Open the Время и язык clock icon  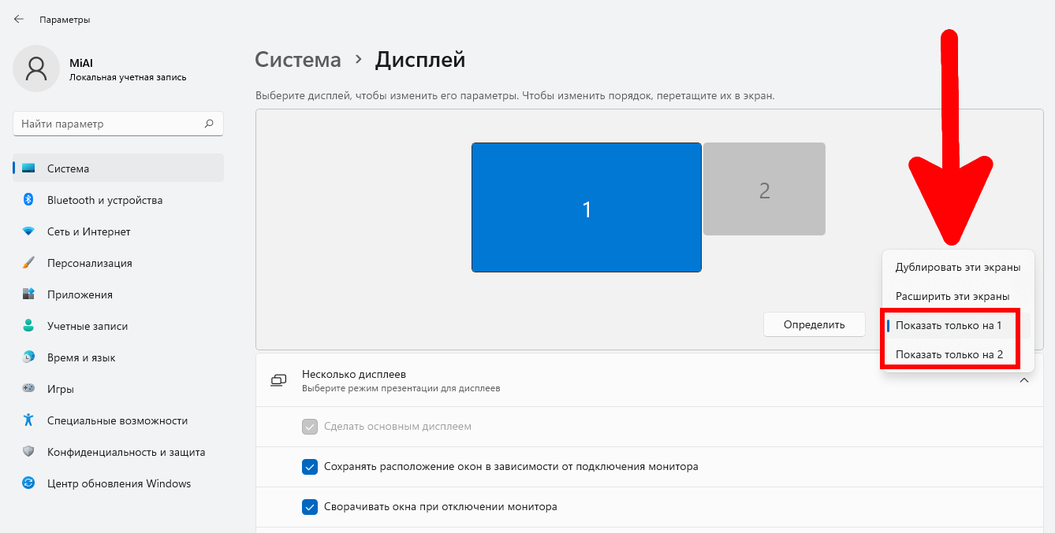(x=28, y=357)
